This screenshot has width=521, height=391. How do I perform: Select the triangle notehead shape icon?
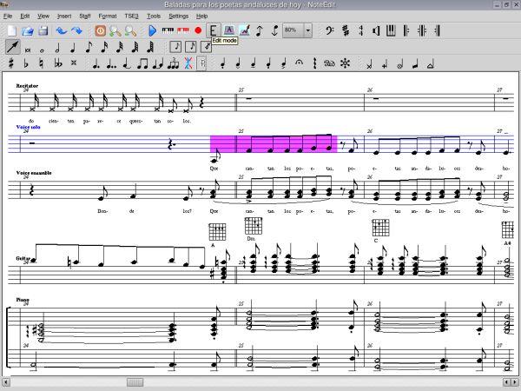(431, 64)
